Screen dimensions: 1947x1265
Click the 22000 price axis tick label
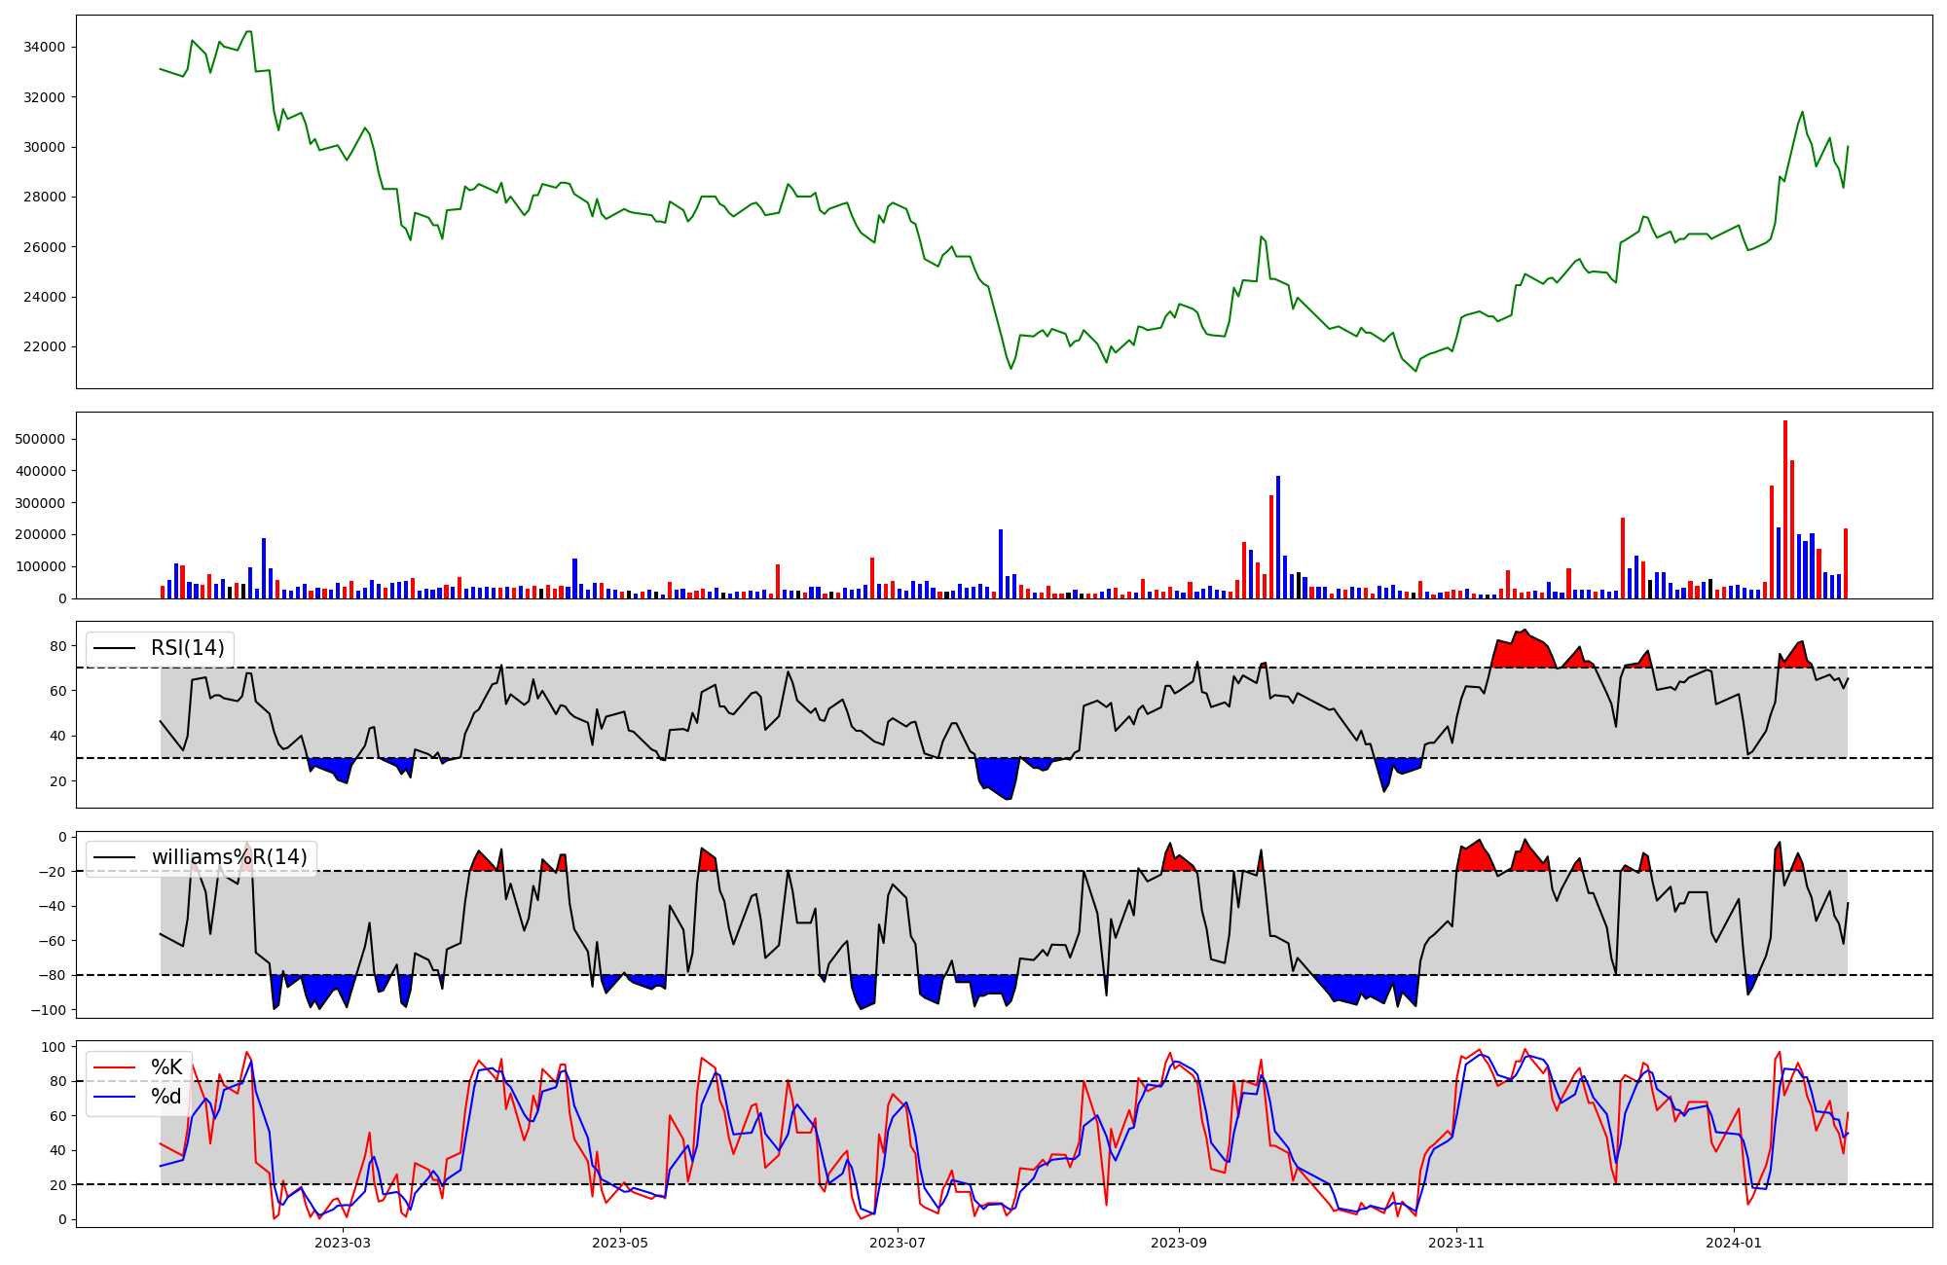(45, 346)
